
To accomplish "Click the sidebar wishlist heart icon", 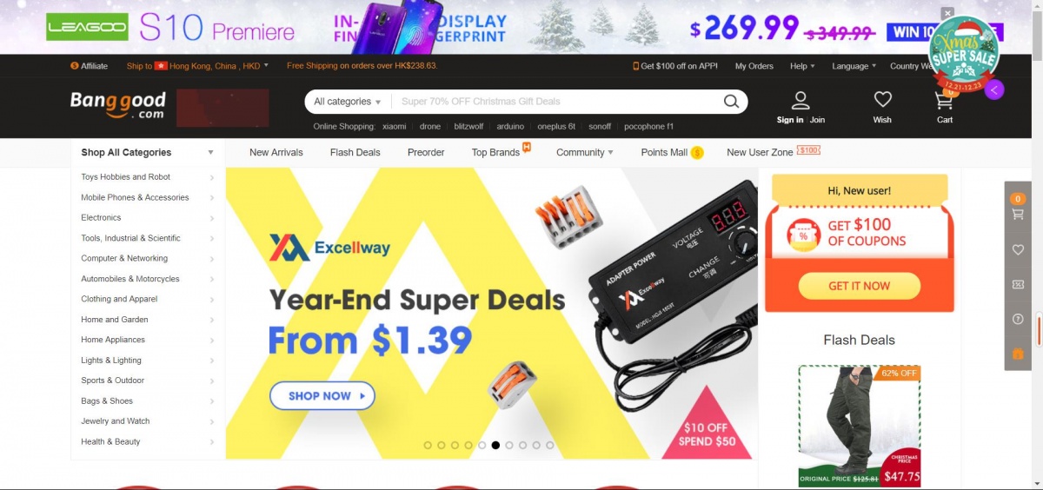I will pyautogui.click(x=1018, y=249).
